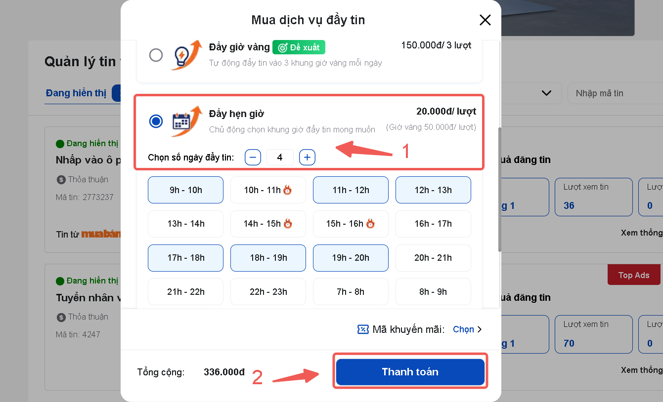Deselect the 9h - 10h time slot

click(x=185, y=190)
